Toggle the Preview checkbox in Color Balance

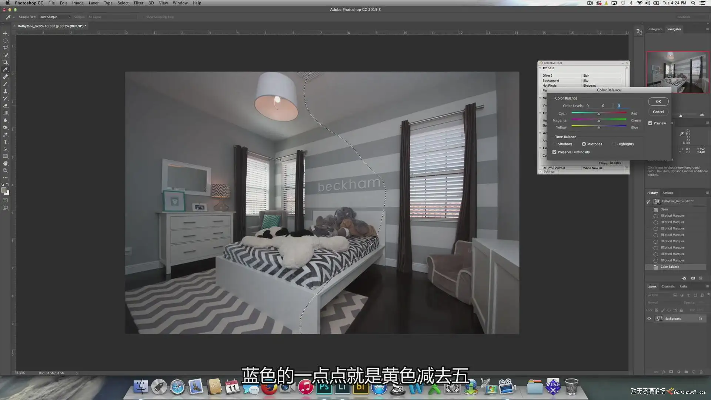pyautogui.click(x=650, y=123)
